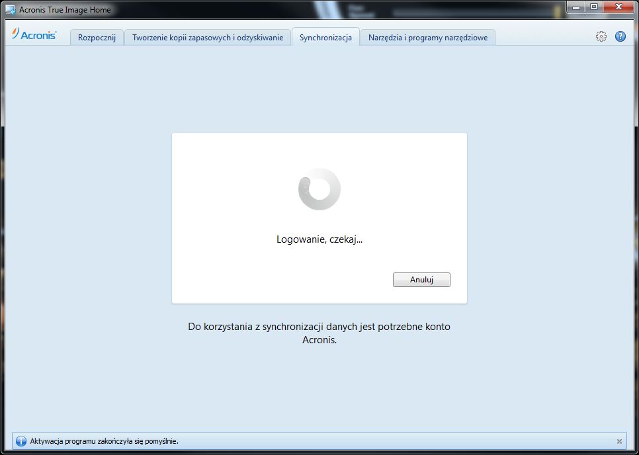This screenshot has width=639, height=455.
Task: Click the Acronis logo
Action: coord(34,34)
